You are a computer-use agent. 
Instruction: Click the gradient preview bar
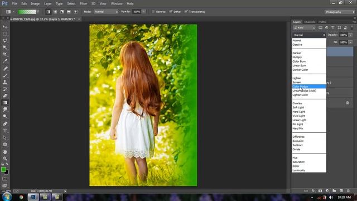click(x=27, y=12)
